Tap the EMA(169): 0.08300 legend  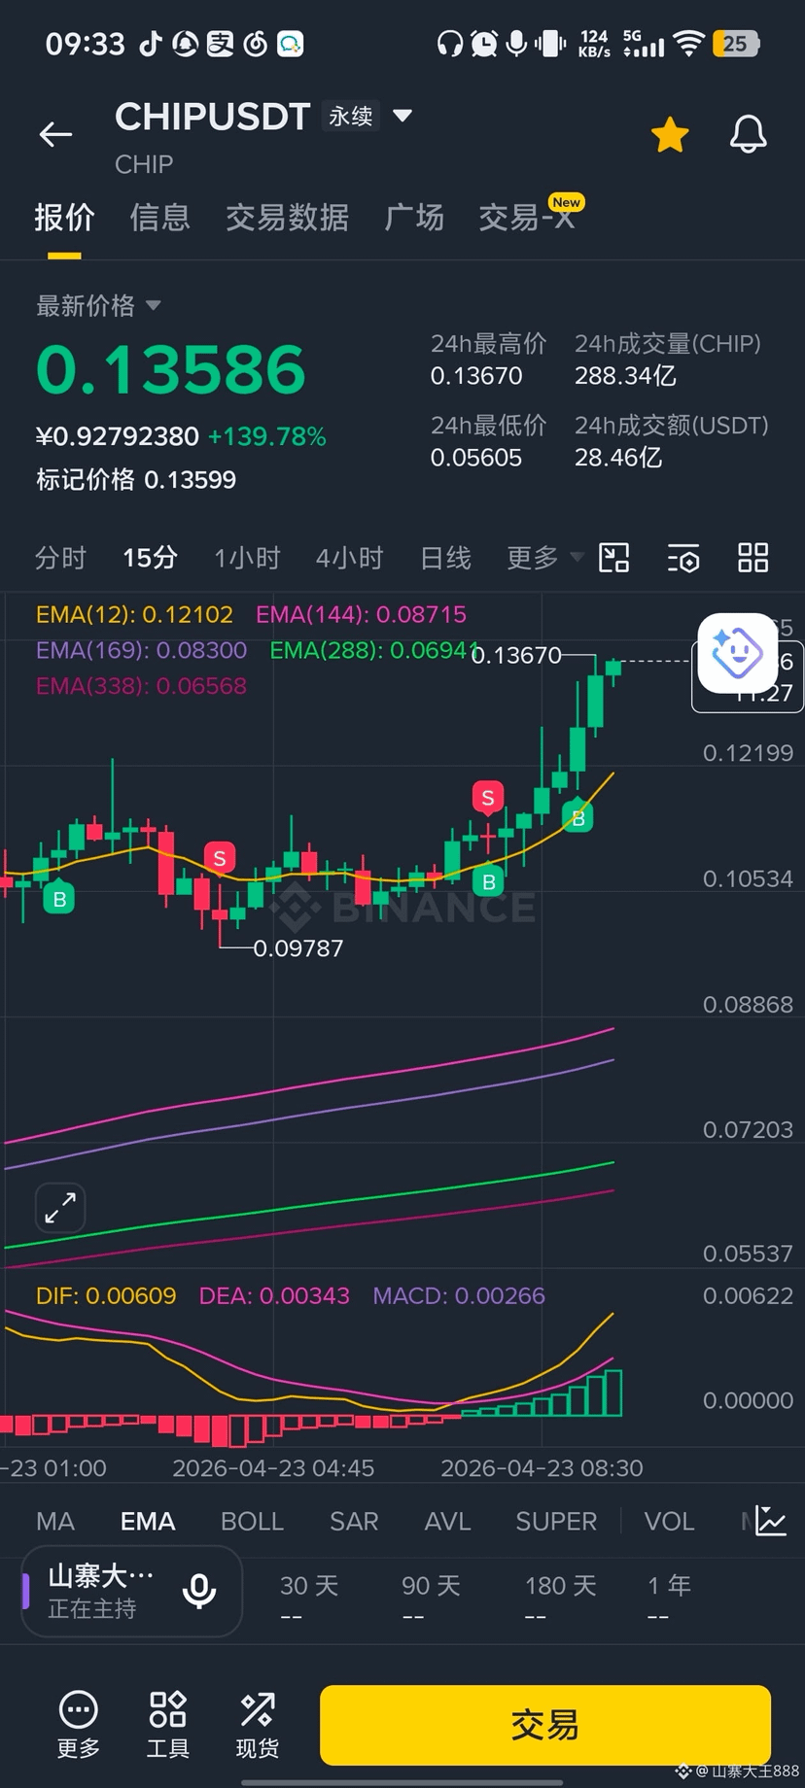click(x=141, y=650)
